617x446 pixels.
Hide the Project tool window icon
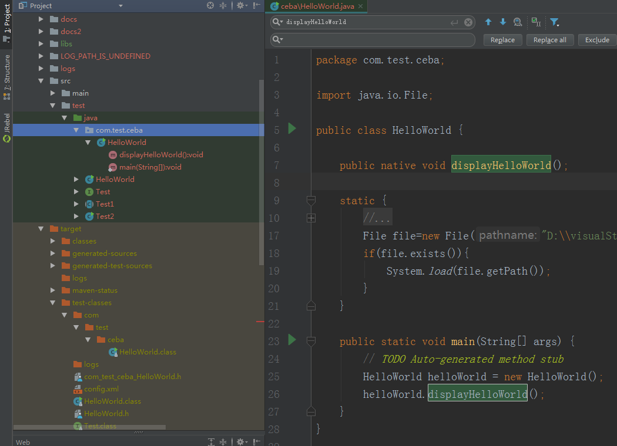(x=257, y=5)
